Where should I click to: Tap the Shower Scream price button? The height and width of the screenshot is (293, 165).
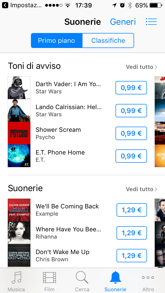(x=131, y=133)
